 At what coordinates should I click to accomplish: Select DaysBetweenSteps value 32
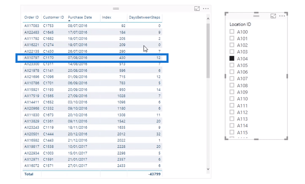(158, 134)
